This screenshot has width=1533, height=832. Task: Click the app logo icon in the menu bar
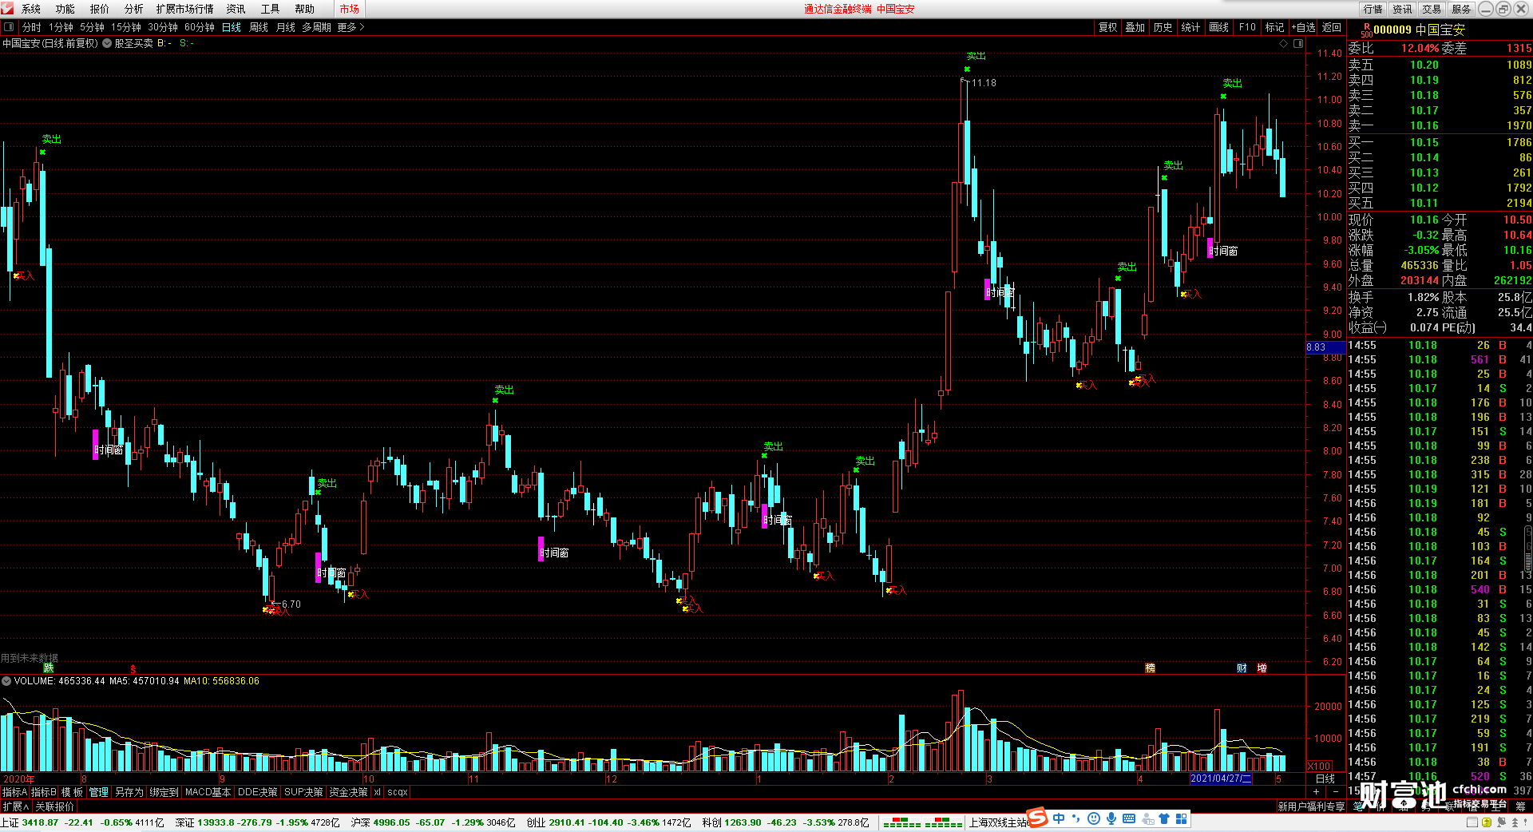click(x=7, y=8)
